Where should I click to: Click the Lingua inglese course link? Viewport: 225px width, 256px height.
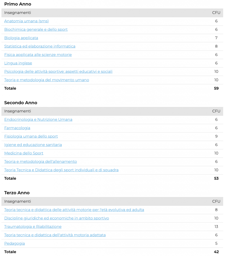pyautogui.click(x=18, y=63)
